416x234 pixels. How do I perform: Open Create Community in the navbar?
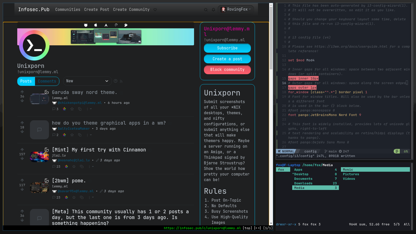pyautogui.click(x=131, y=9)
